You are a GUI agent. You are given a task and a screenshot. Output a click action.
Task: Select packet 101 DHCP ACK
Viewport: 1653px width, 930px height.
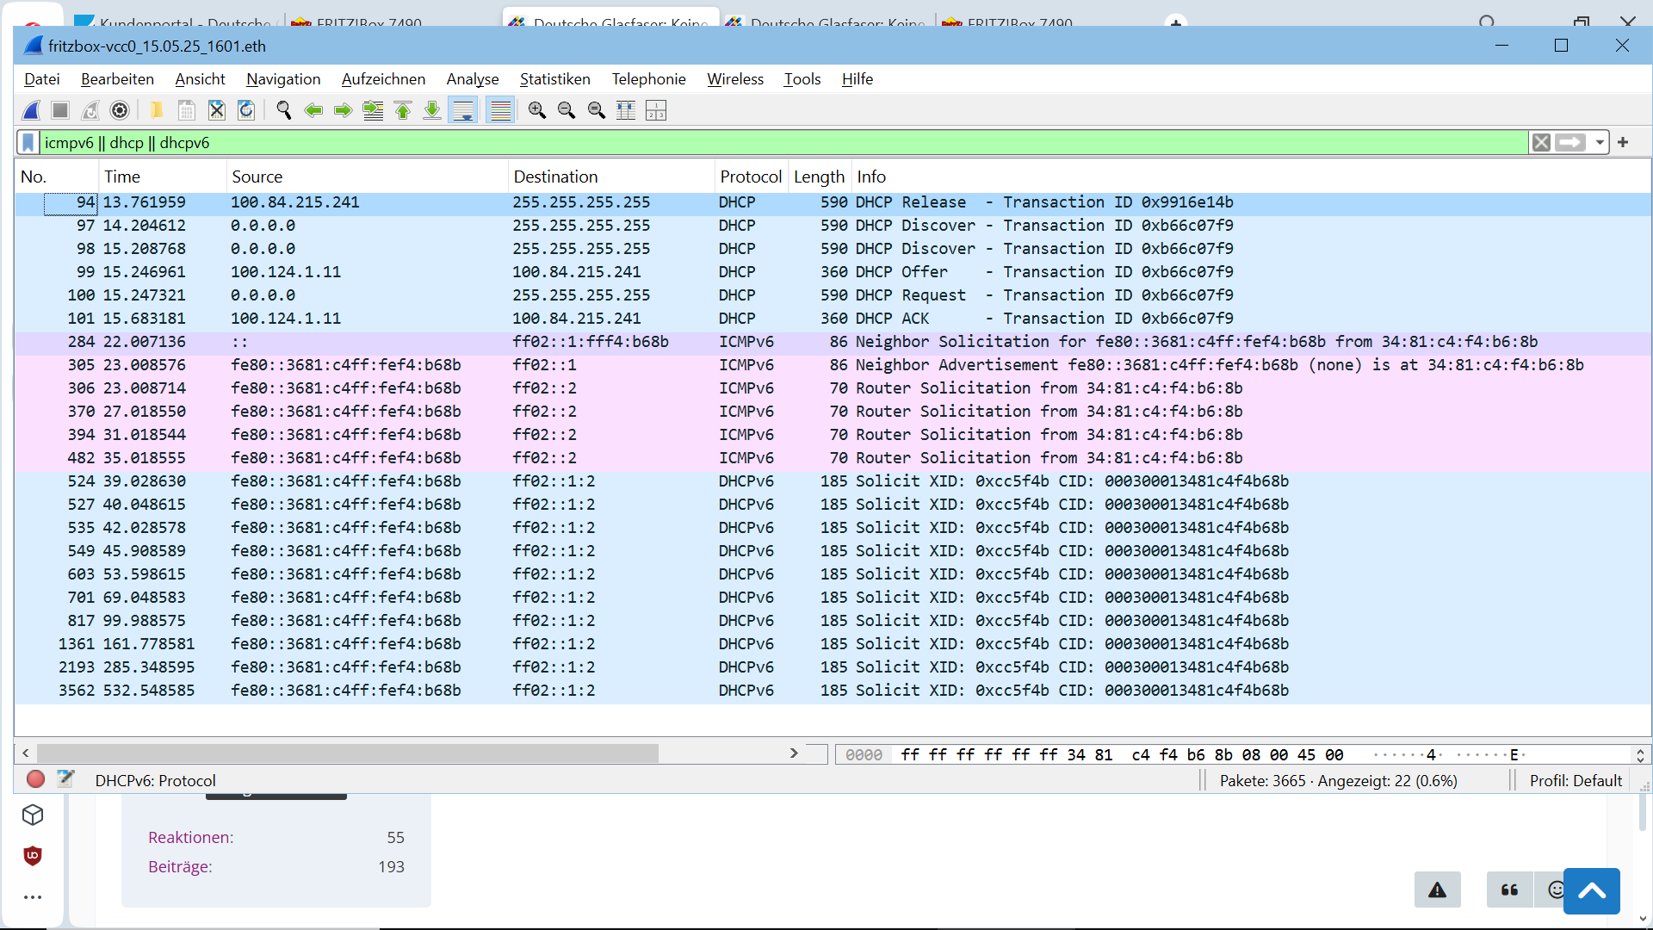[x=833, y=319]
